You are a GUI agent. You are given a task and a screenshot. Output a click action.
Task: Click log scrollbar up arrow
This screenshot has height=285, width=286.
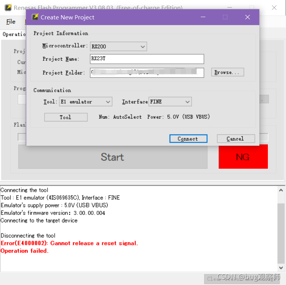click(281, 191)
